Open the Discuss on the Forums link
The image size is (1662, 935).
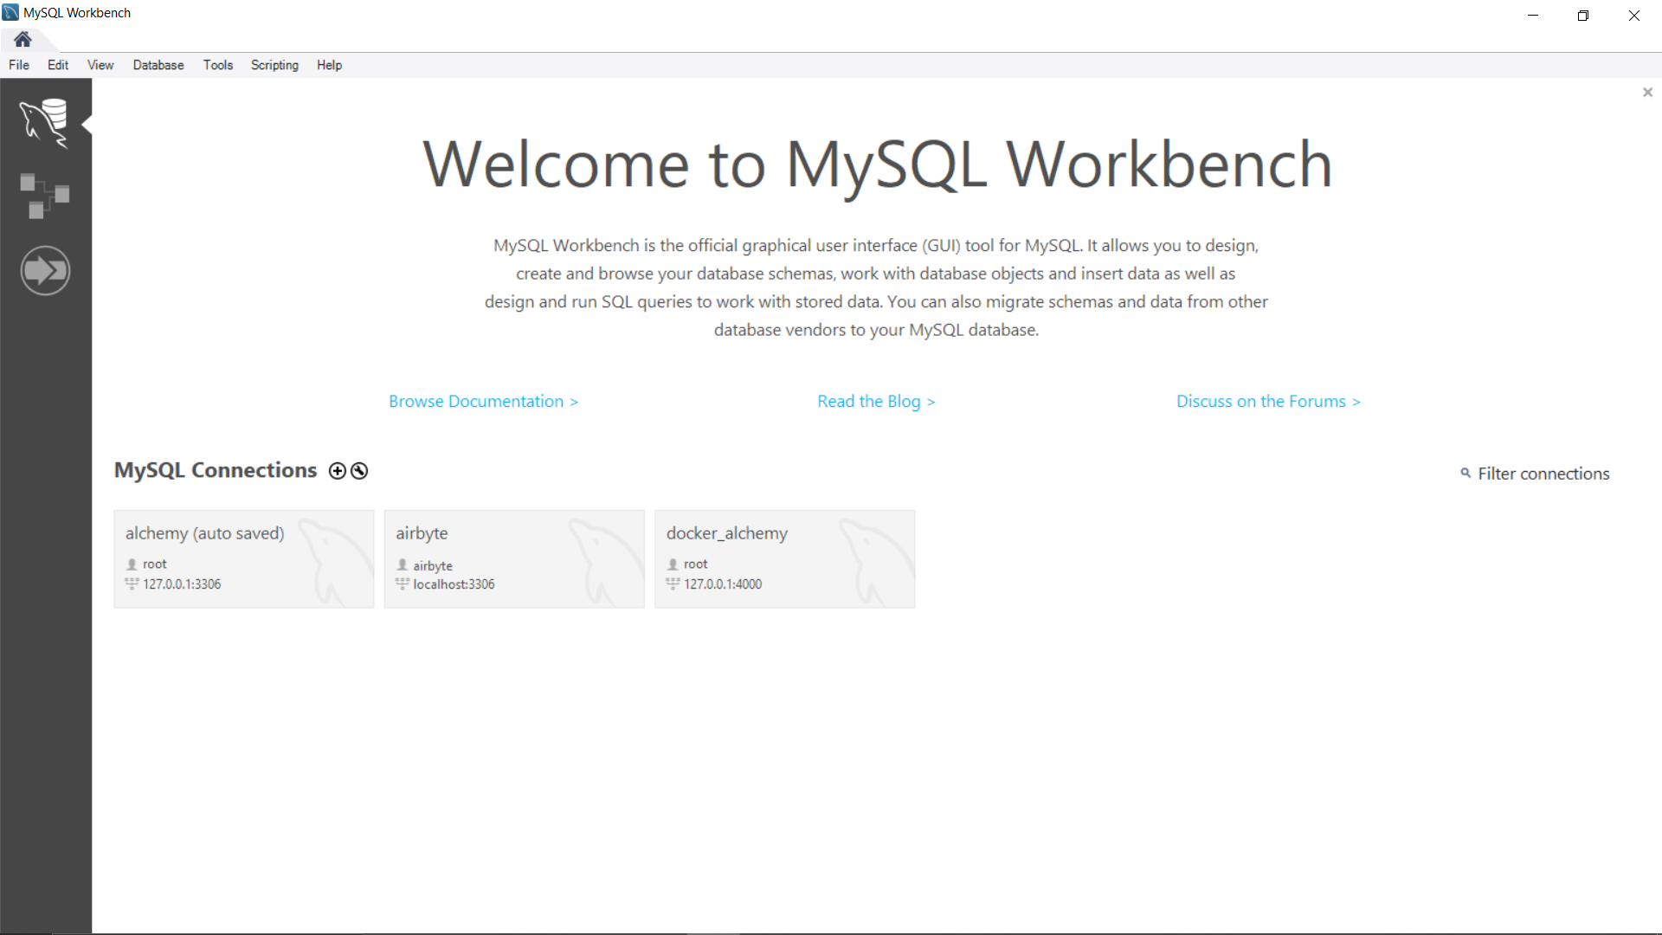[1268, 402]
